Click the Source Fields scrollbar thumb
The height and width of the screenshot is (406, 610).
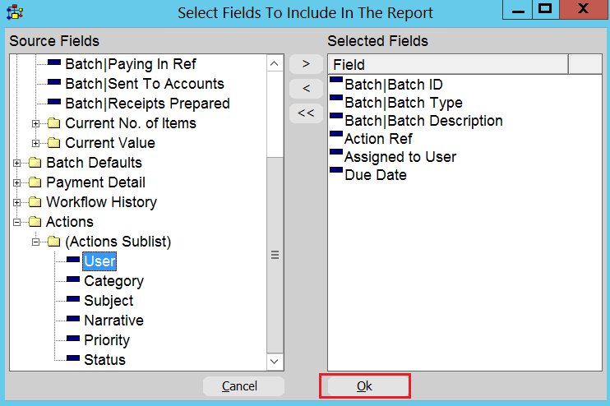pos(275,255)
